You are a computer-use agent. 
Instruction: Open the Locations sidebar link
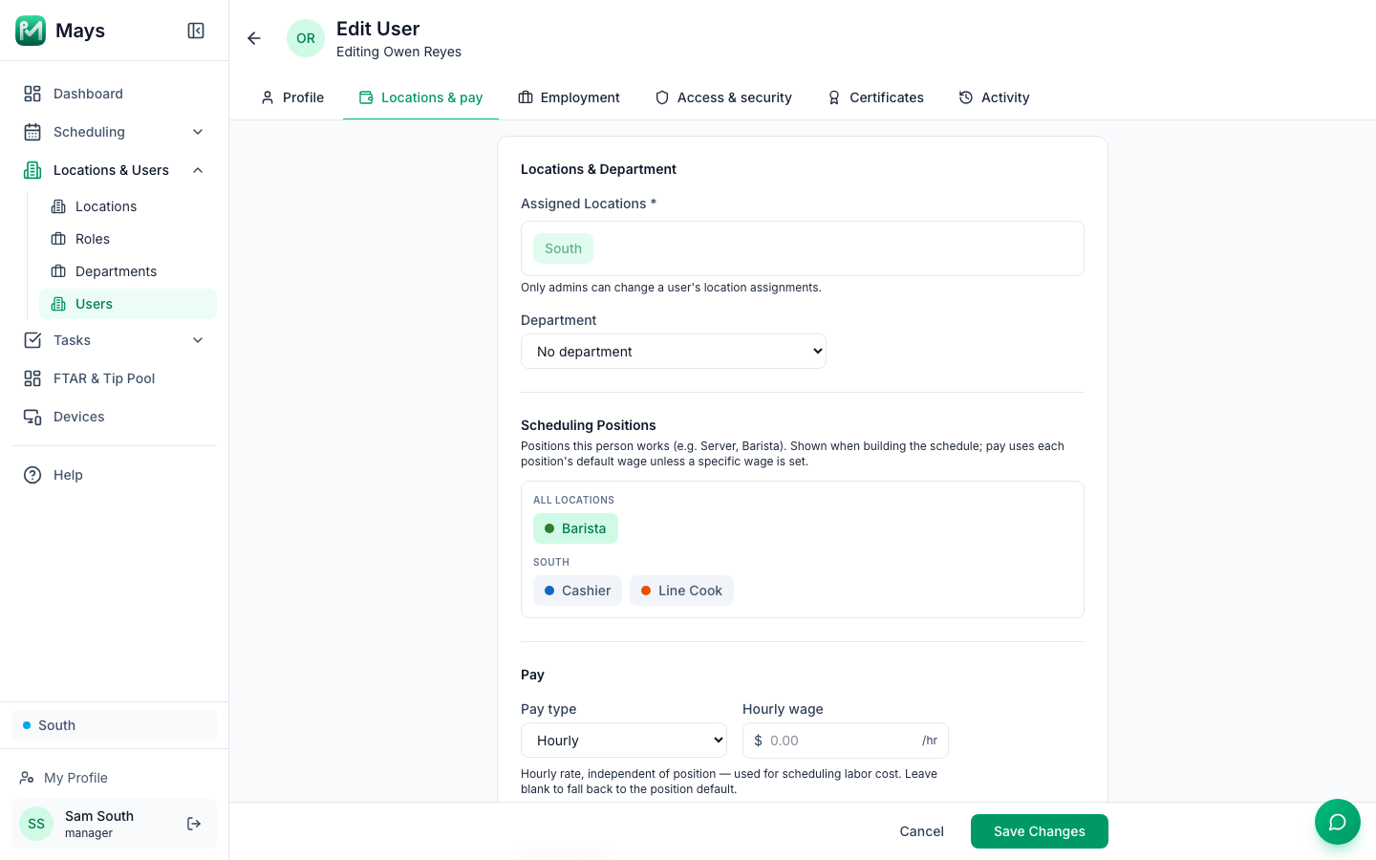tap(128, 206)
